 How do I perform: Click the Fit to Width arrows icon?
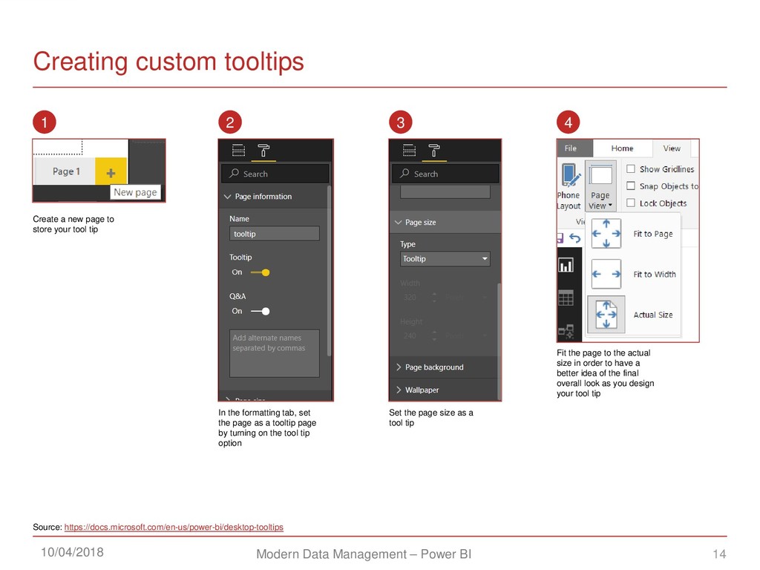tap(606, 274)
